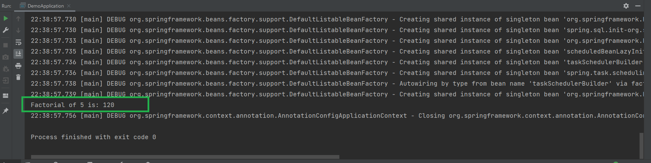Click the dump threads camera icon
The width and height of the screenshot is (651, 163).
click(x=6, y=57)
